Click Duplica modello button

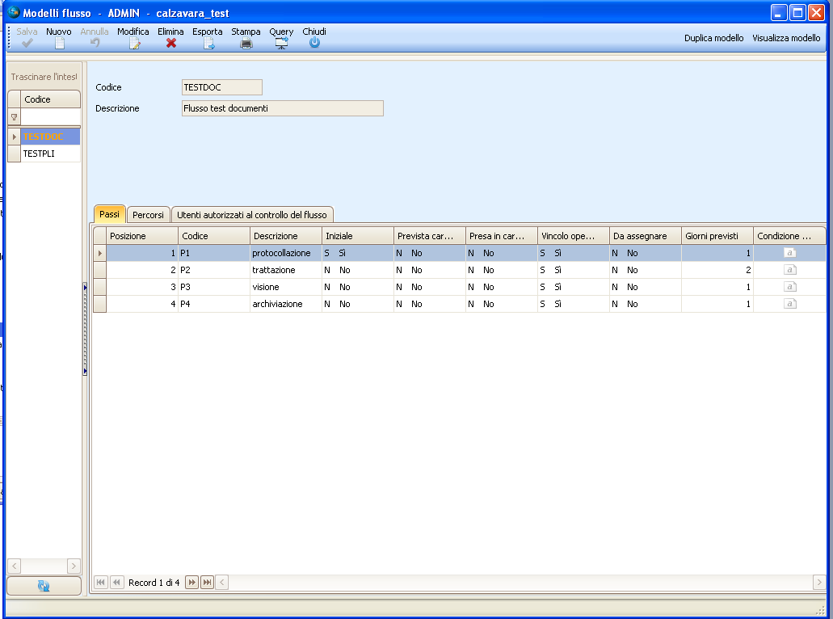(713, 38)
